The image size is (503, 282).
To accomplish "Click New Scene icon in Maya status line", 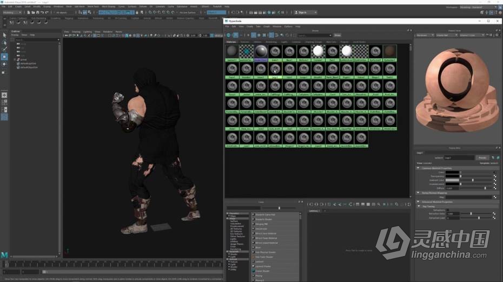I will [29, 12].
